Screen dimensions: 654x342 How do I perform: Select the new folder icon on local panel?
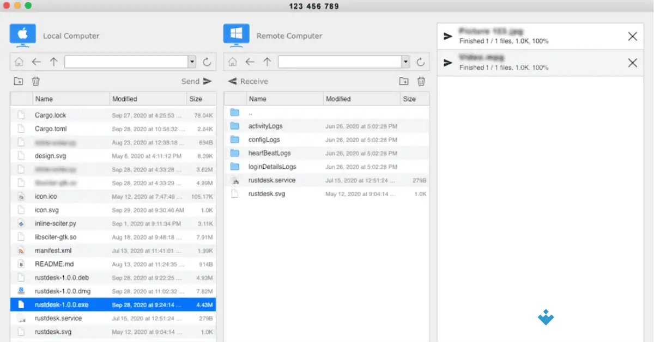point(18,81)
